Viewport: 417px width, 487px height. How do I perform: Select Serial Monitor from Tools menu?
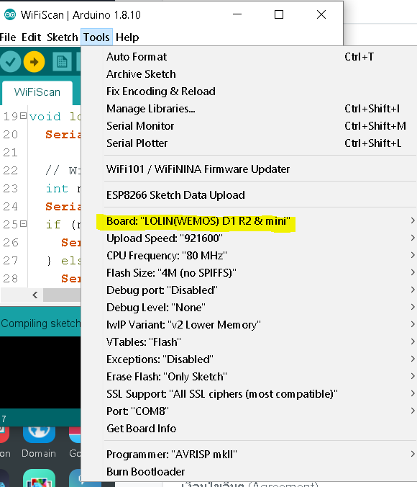(256, 126)
